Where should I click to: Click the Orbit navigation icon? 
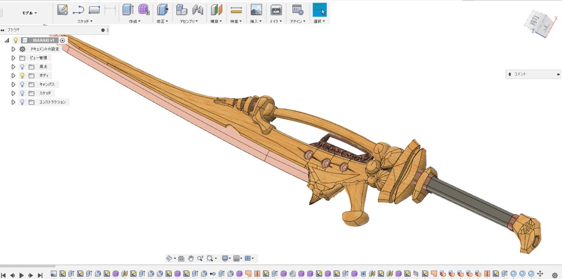click(170, 258)
